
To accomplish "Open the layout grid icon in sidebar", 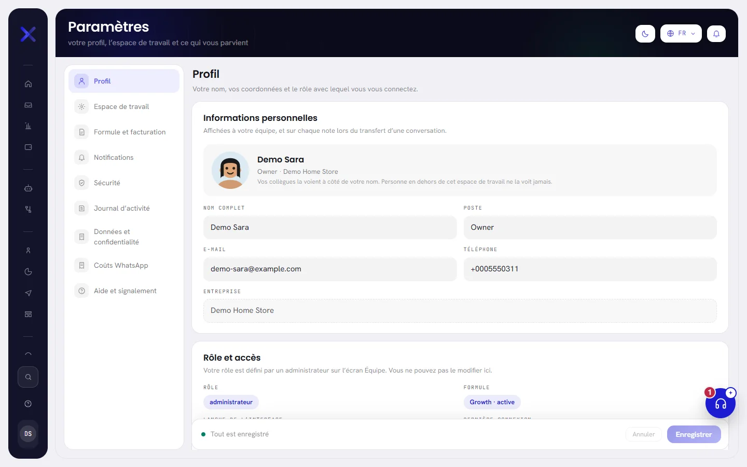I will (x=28, y=314).
